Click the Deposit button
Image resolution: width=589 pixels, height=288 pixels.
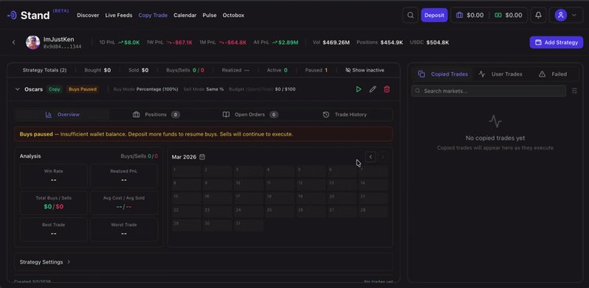coord(434,16)
